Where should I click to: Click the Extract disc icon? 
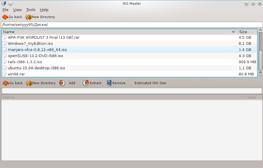[x=86, y=83]
